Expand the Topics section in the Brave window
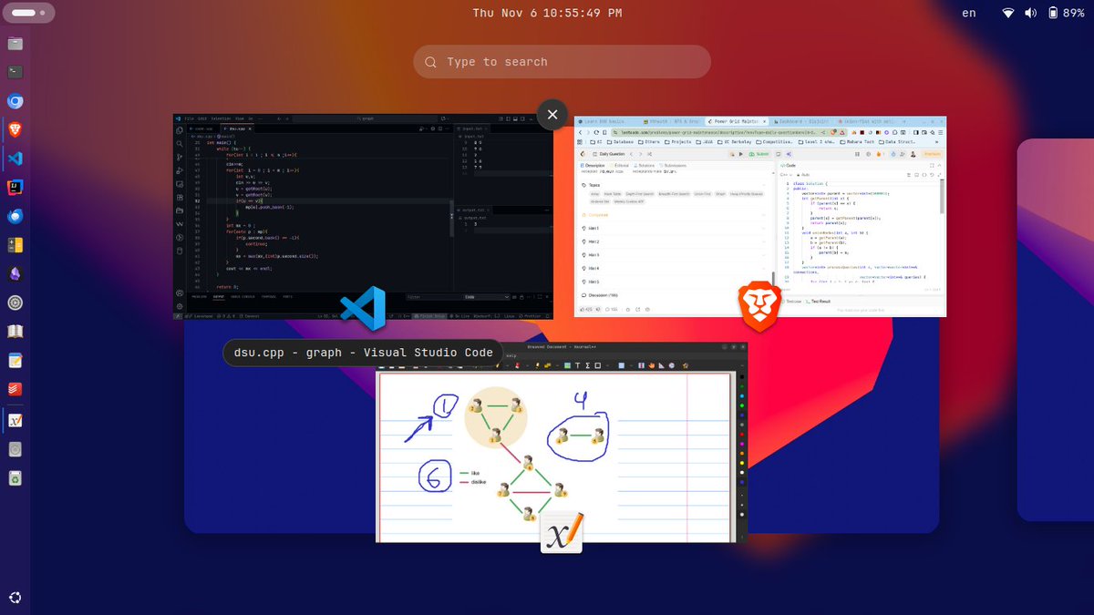This screenshot has height=615, width=1094. pyautogui.click(x=675, y=185)
